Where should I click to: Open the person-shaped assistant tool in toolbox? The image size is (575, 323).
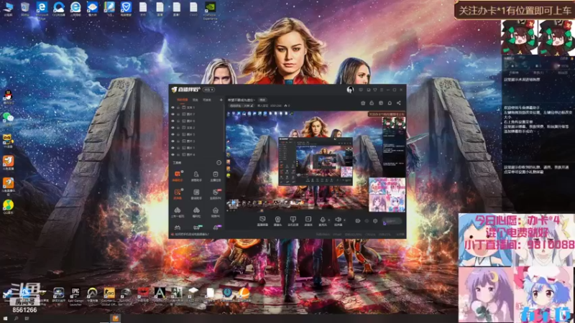(196, 176)
